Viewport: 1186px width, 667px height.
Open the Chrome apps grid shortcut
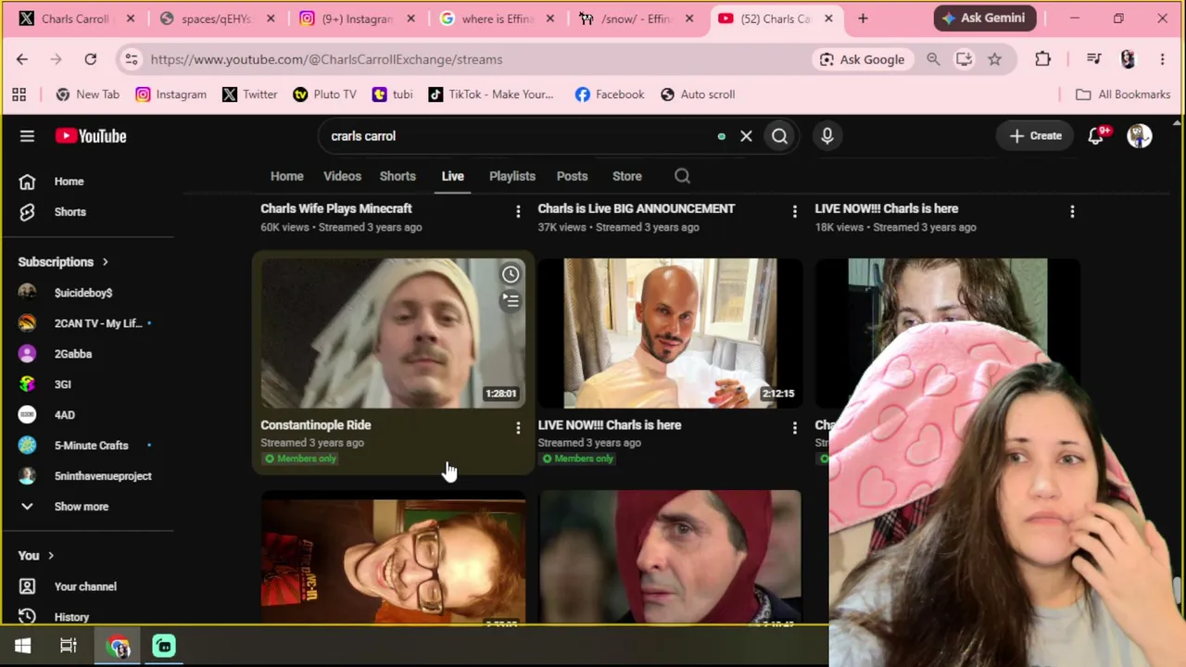pyautogui.click(x=19, y=94)
